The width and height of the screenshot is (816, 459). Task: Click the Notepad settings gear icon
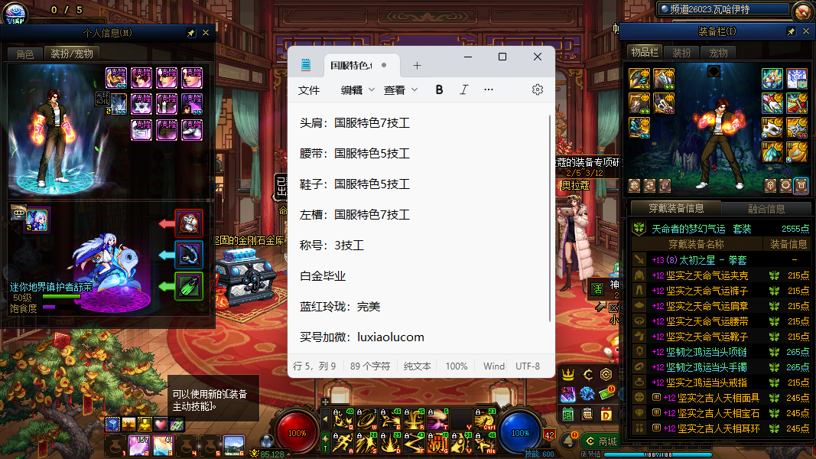[538, 90]
